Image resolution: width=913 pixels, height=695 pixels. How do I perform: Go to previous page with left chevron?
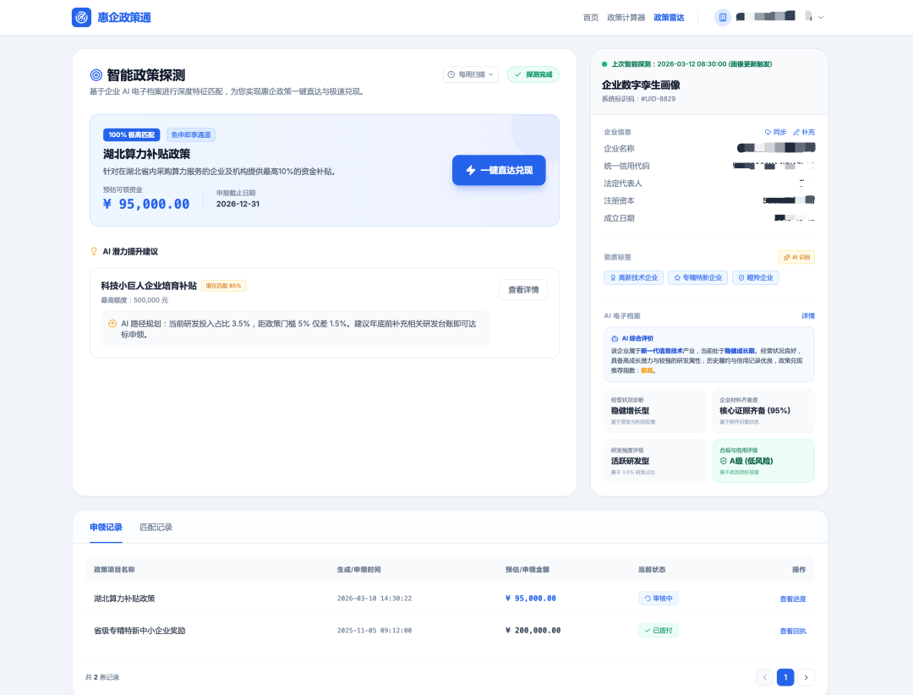coord(764,677)
